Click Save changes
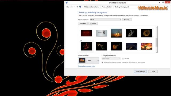171x96 pixels. (x=140, y=71)
